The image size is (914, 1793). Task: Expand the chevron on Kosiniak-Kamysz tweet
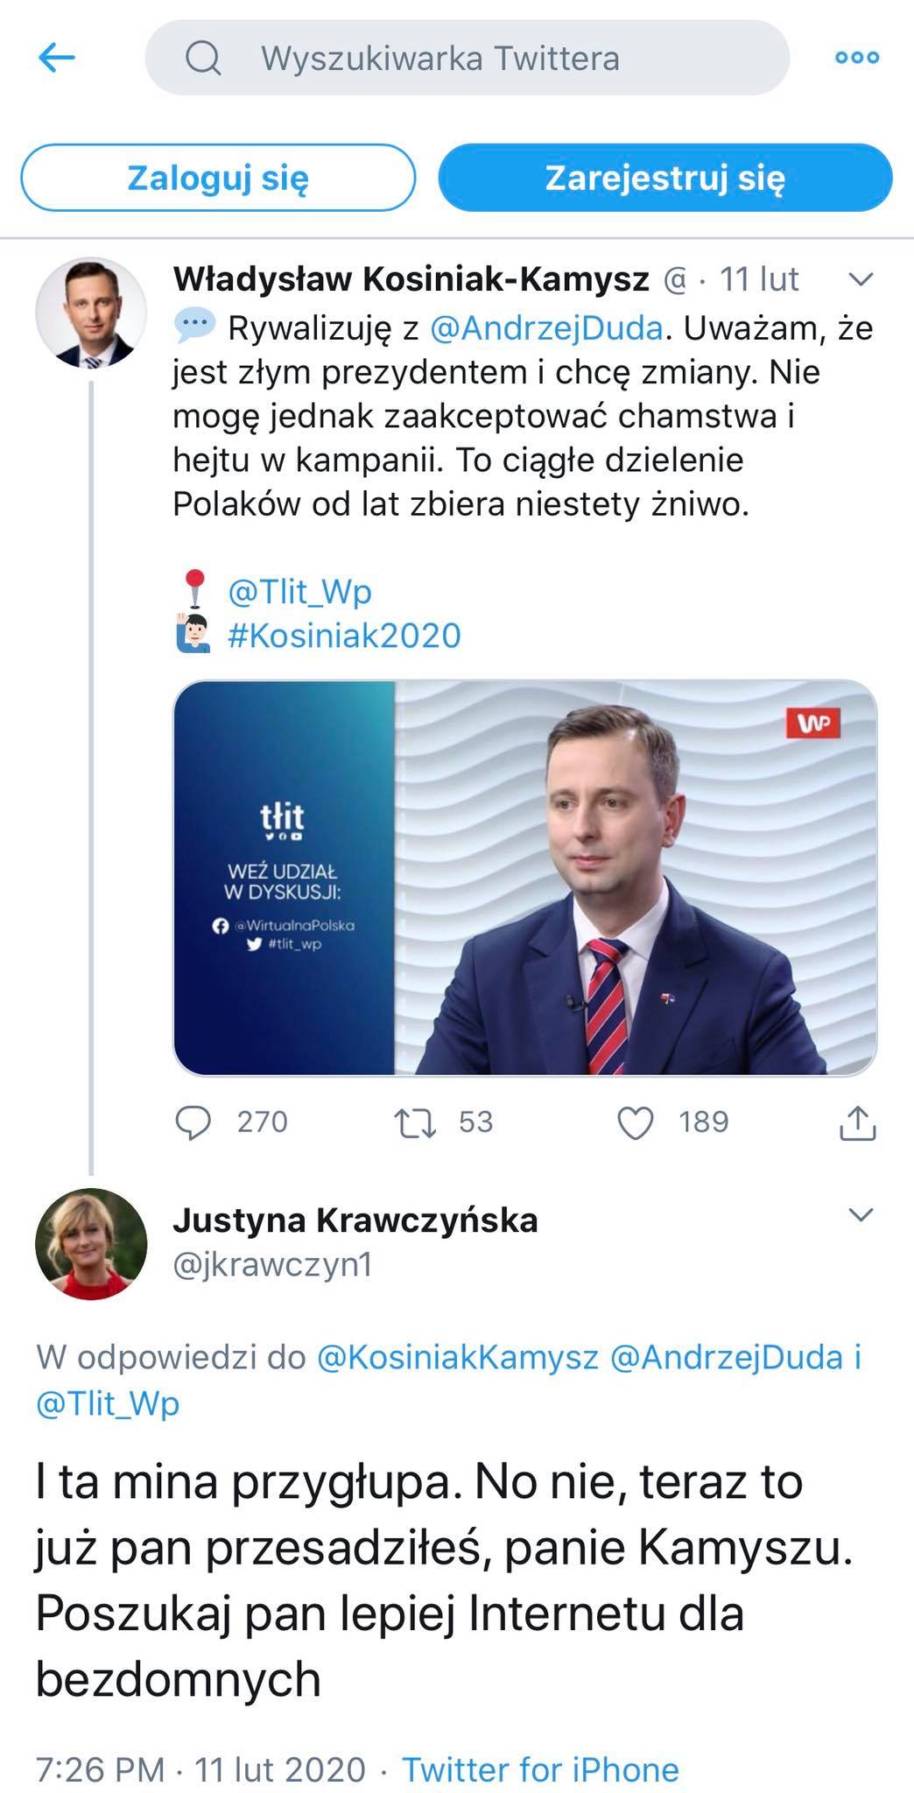pos(861,279)
